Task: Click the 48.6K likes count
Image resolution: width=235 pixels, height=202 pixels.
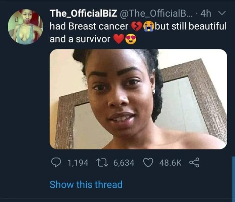Action: pos(171,163)
